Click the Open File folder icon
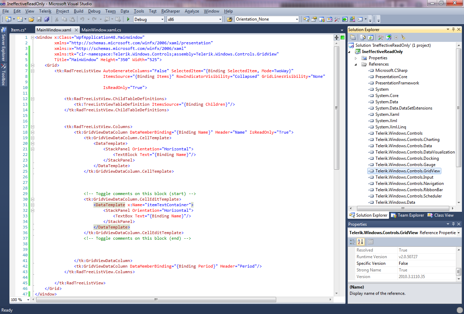Viewport: 464px width, 314px height. [31, 19]
